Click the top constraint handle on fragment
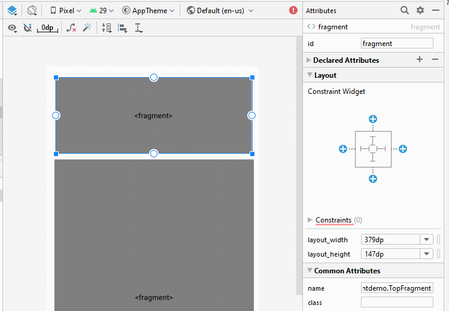Screen dimensions: 449x311 pos(154,77)
